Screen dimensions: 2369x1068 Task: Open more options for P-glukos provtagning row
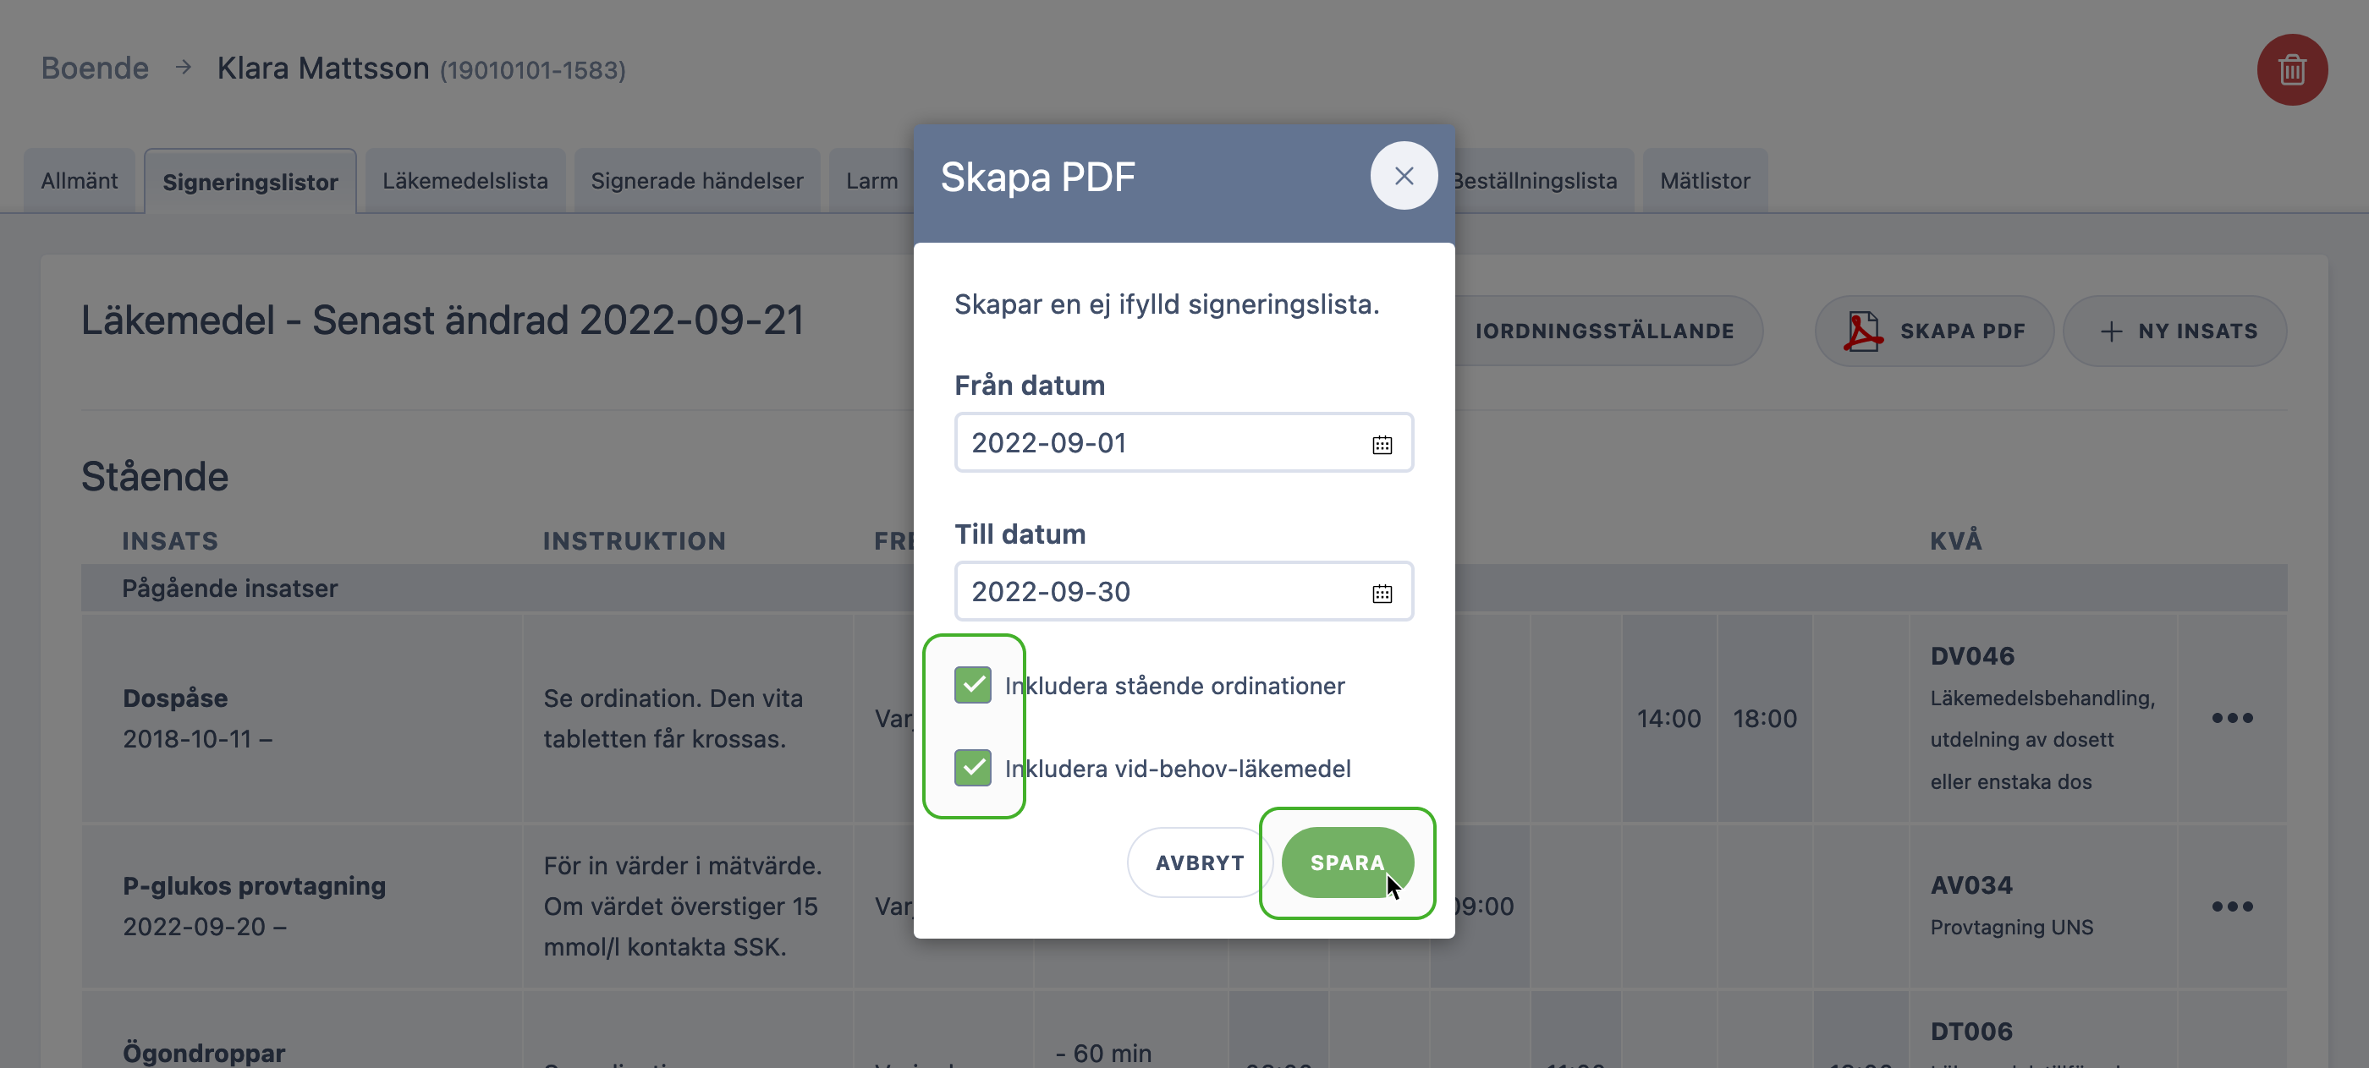pyautogui.click(x=2232, y=906)
